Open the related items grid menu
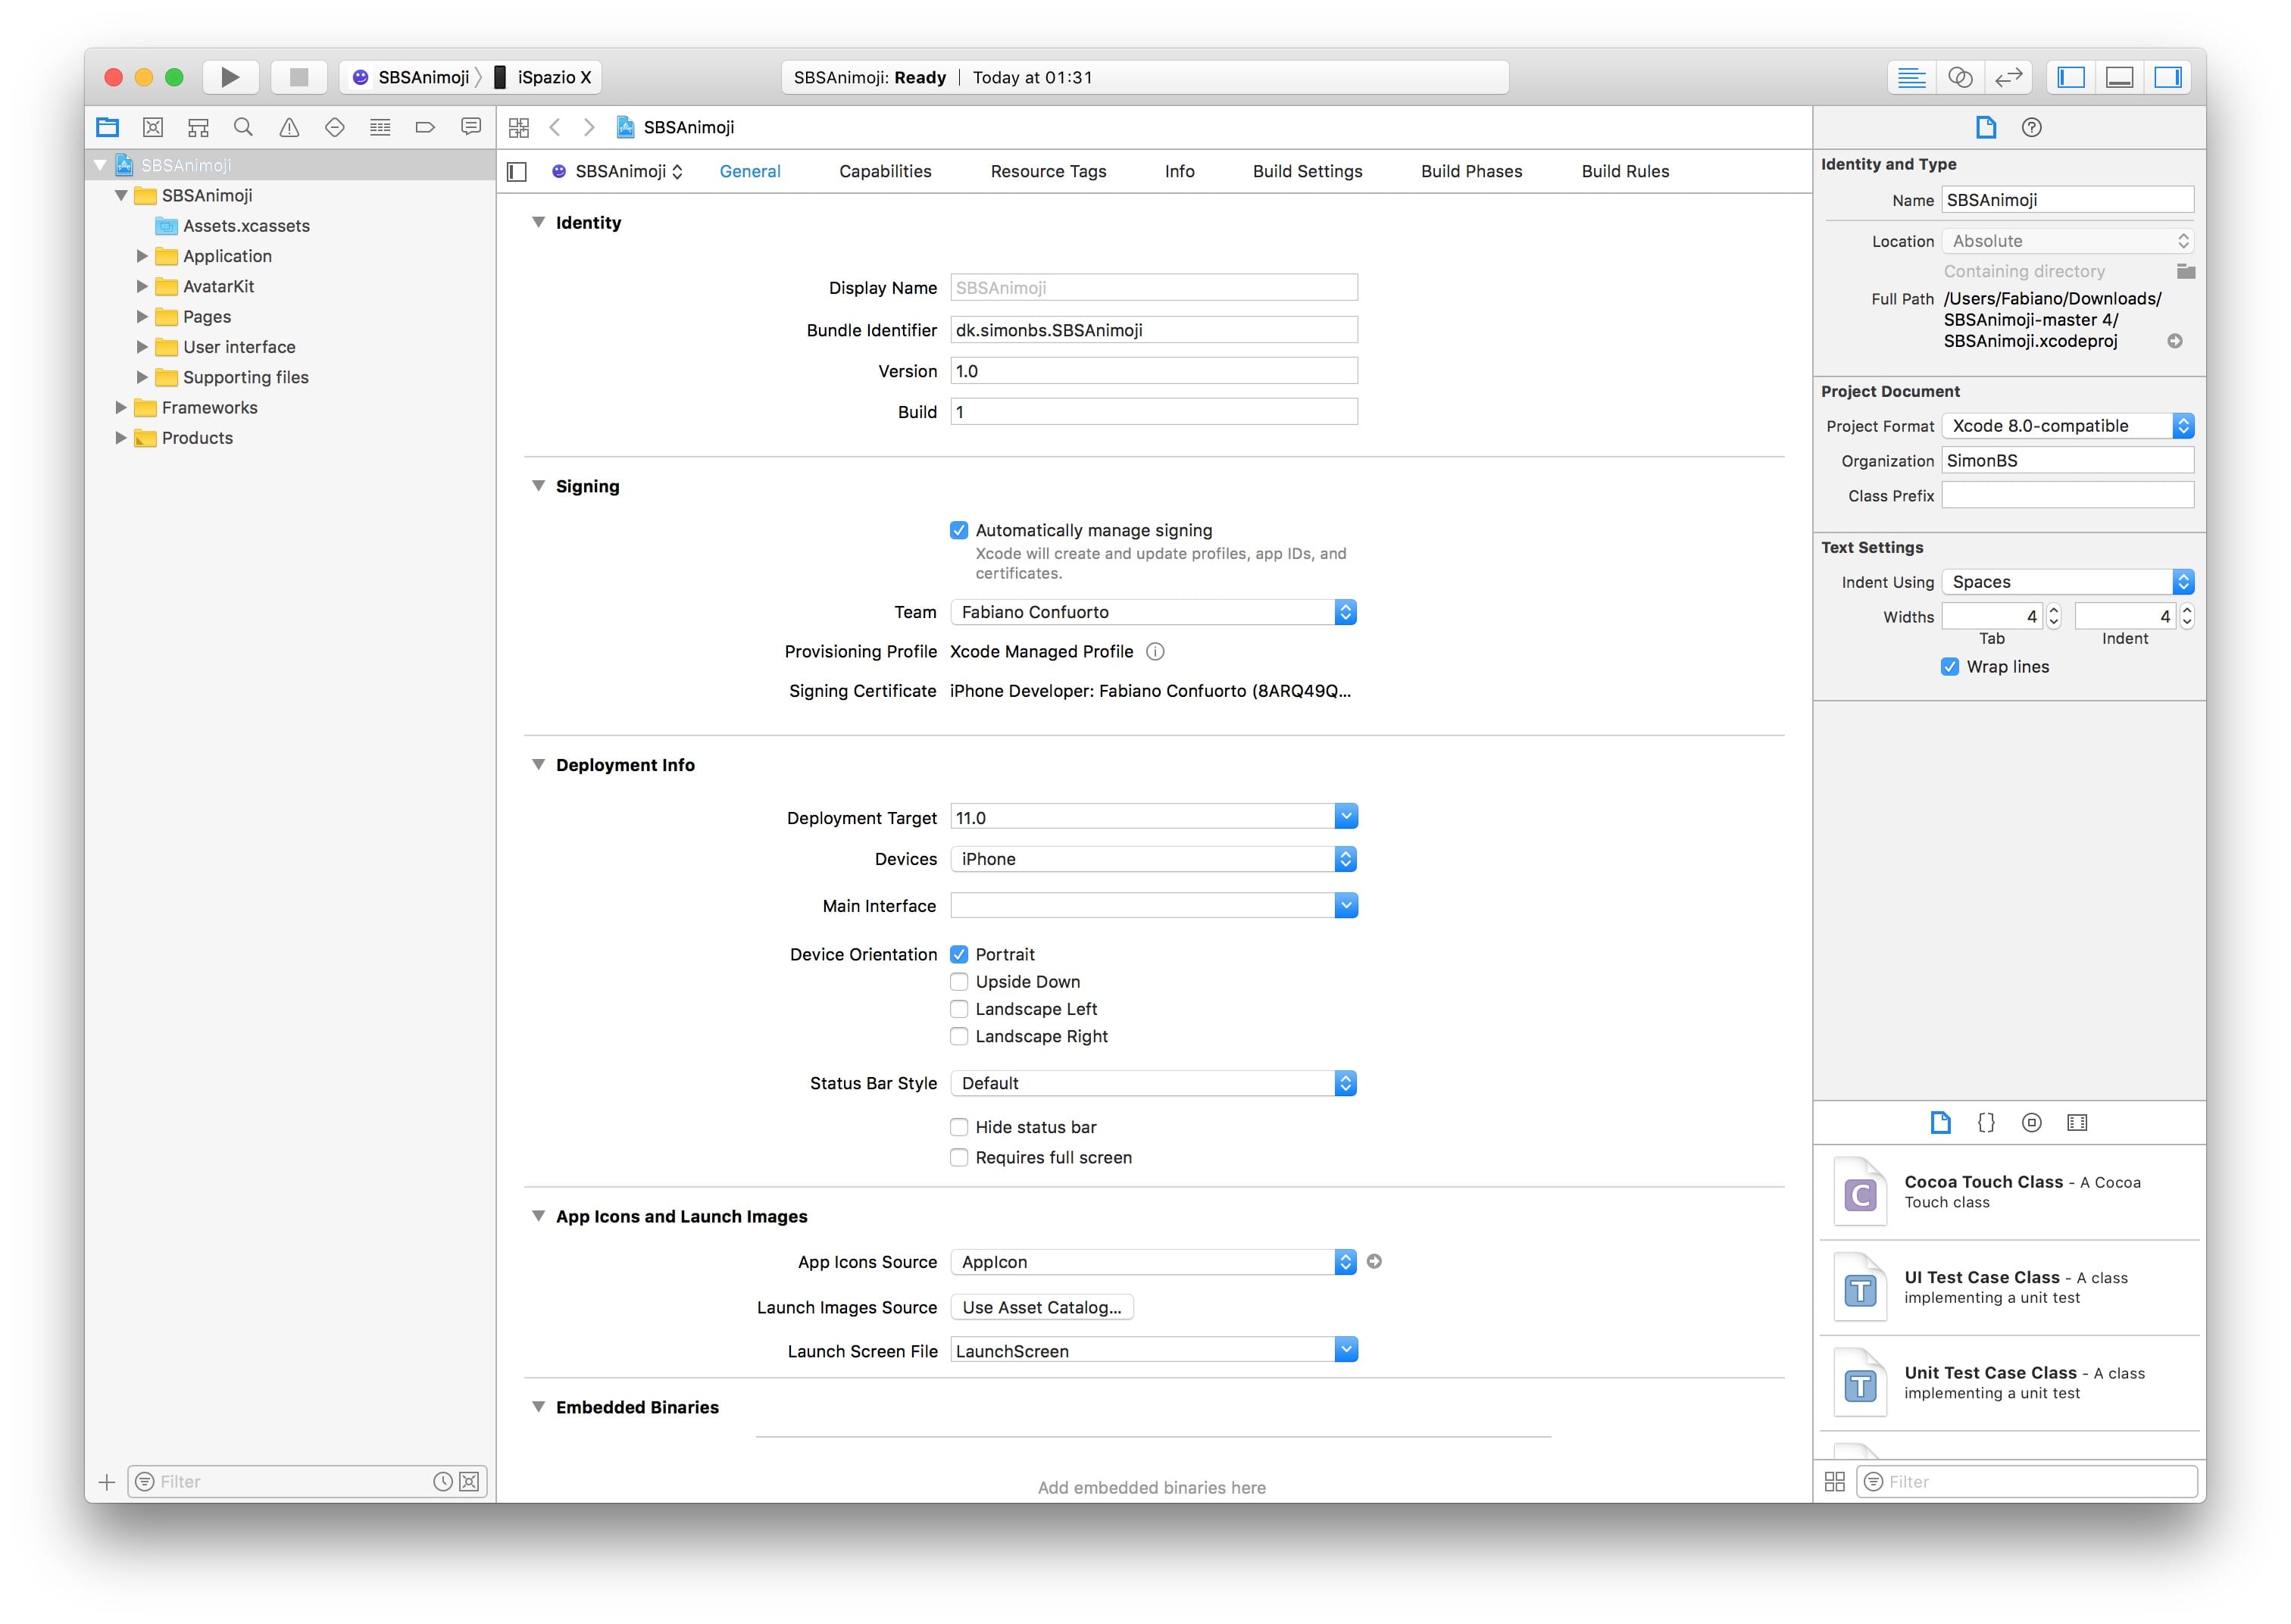This screenshot has width=2291, height=1624. coord(518,127)
